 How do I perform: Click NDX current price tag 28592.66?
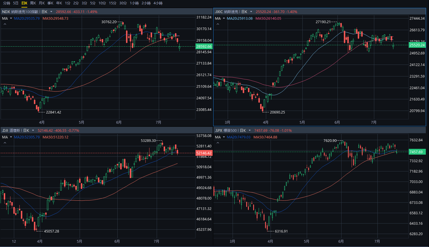coord(204,46)
